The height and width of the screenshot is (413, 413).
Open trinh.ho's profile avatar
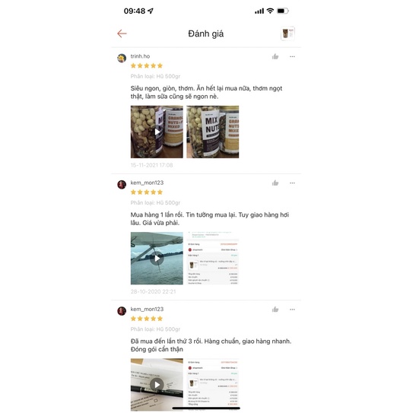pyautogui.click(x=122, y=58)
